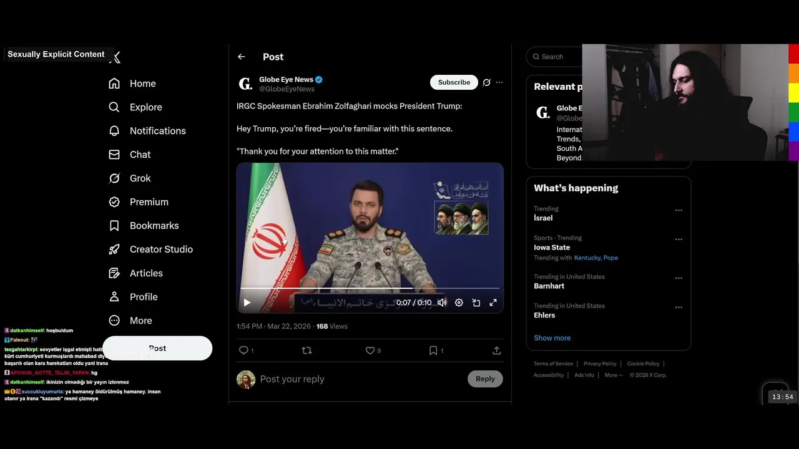Enter fullscreen on the video
This screenshot has height=449, width=799.
tap(493, 302)
